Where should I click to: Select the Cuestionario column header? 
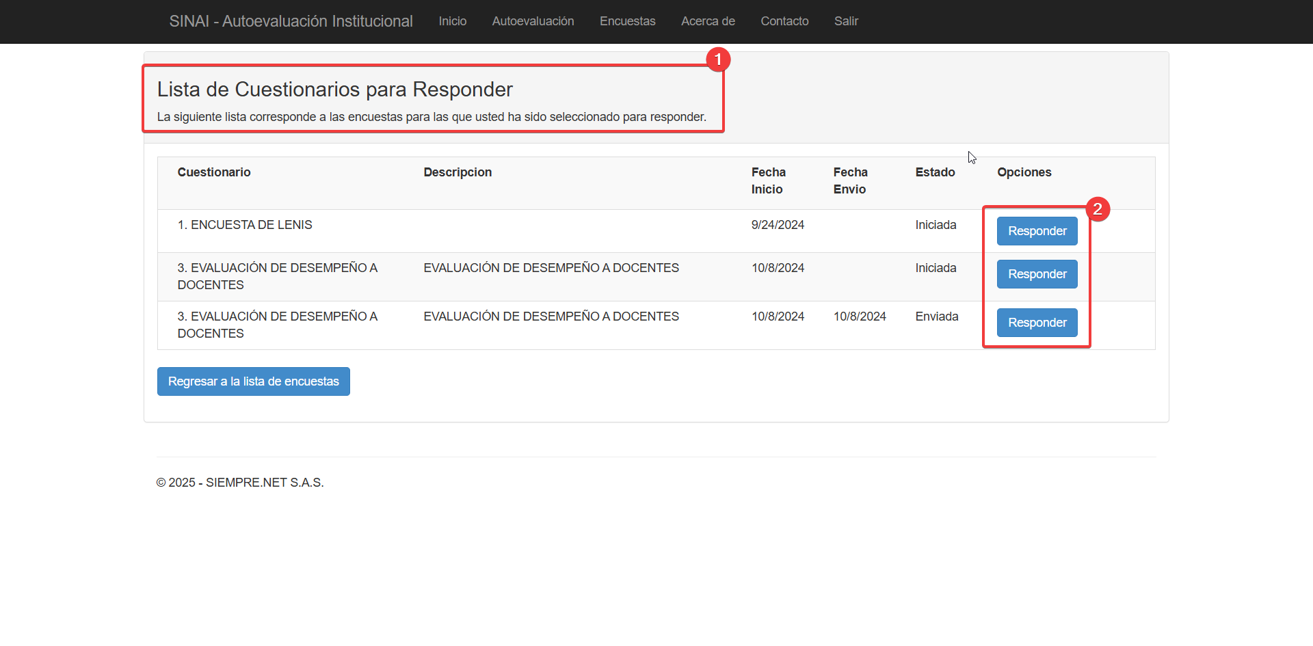tap(214, 172)
